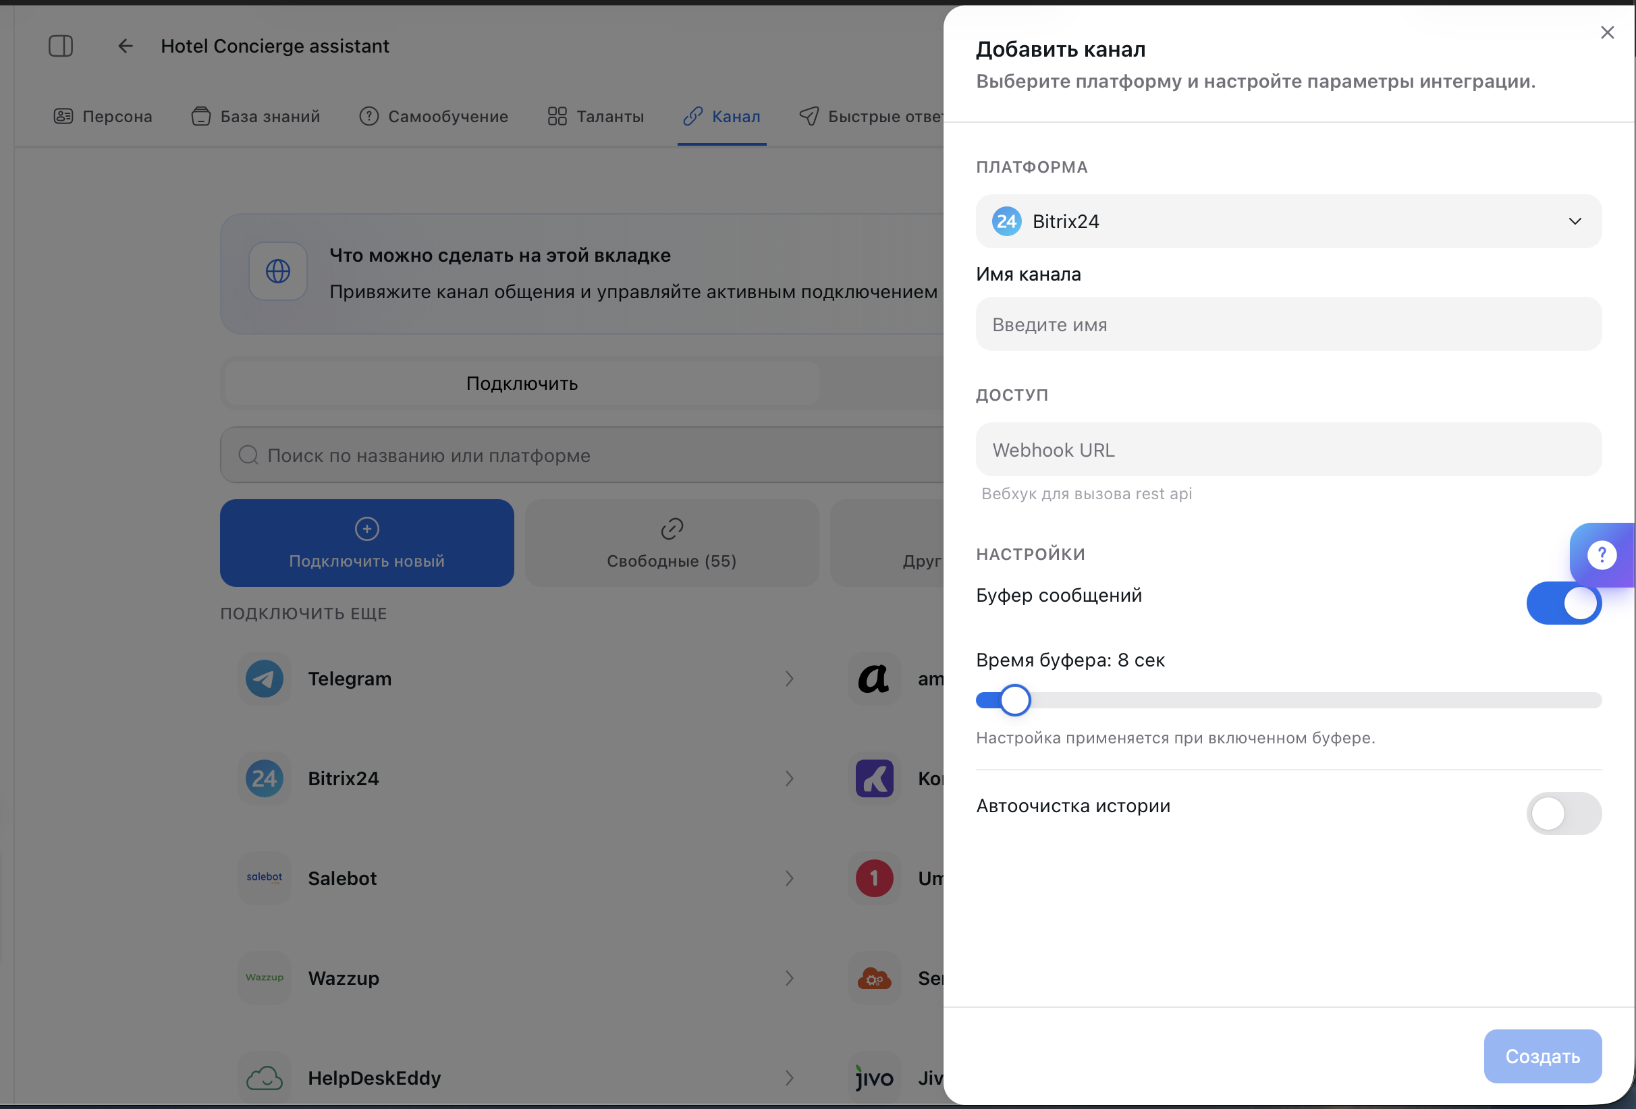Click the Hotel Concierge assistant title
Viewport: 1636px width, 1109px height.
pos(275,46)
